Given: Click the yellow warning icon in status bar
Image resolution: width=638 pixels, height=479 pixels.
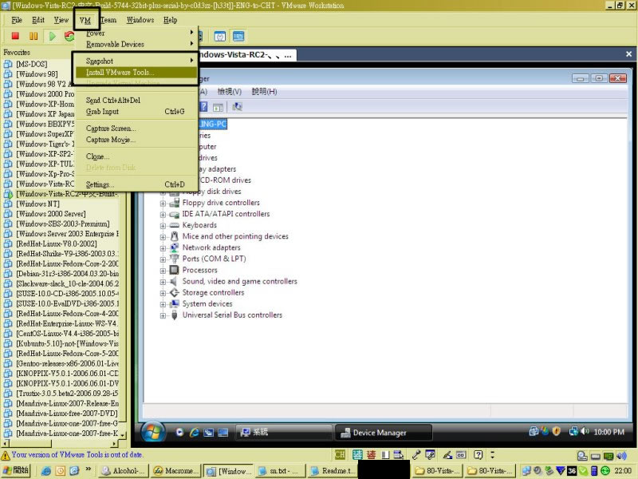Looking at the screenshot, I should (x=6, y=455).
